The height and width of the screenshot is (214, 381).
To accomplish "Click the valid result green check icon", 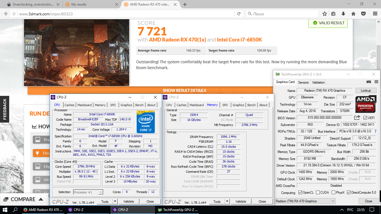I will point(315,23).
